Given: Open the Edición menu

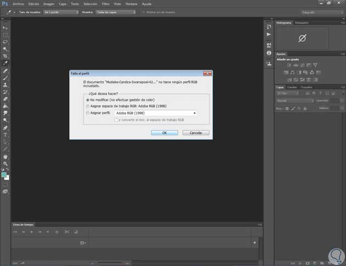Looking at the screenshot, I should pyautogui.click(x=34, y=4).
